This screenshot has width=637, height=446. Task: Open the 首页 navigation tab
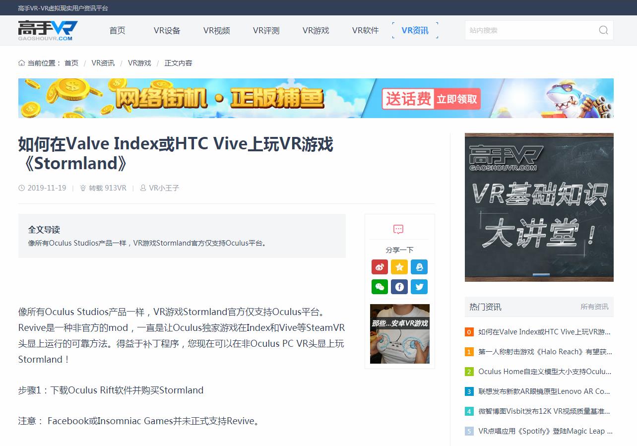tap(118, 30)
